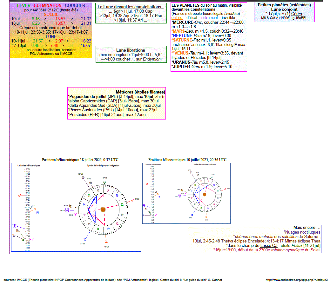
Task: Click the 10jul sunrise time 6:16
Action: 36,19
